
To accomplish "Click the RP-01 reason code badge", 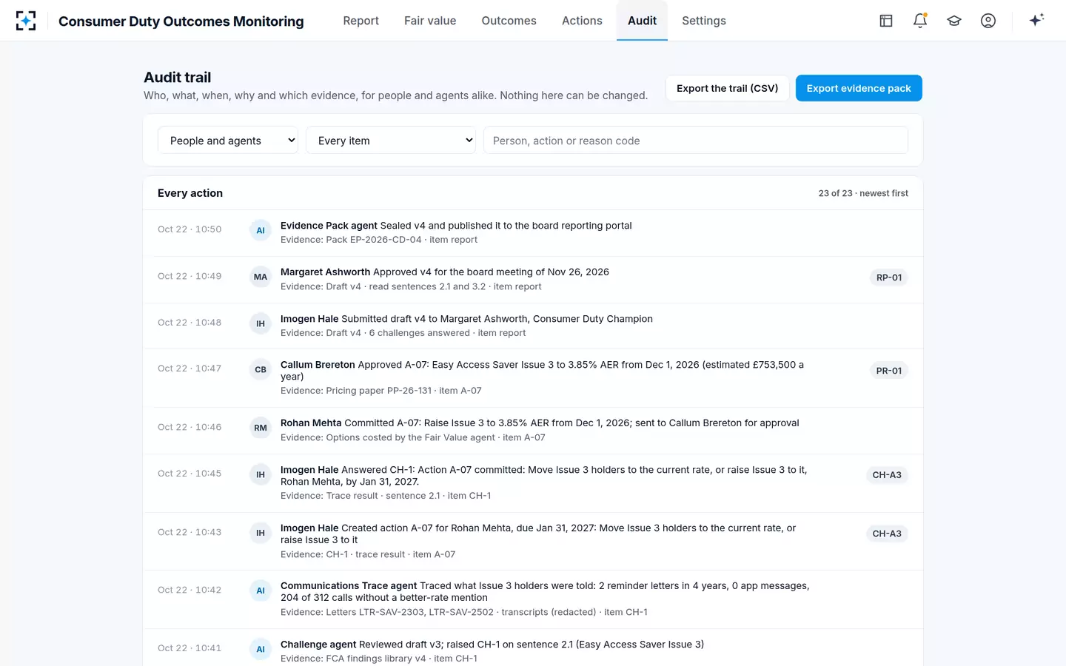I will [x=889, y=277].
